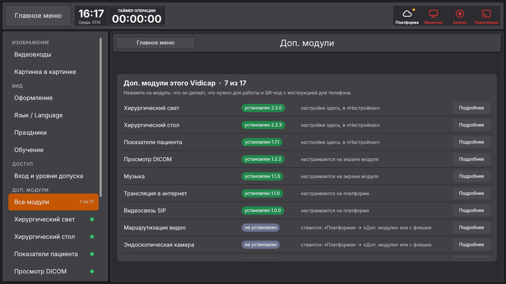Click Эндоскопическая камера module name

[x=159, y=245]
